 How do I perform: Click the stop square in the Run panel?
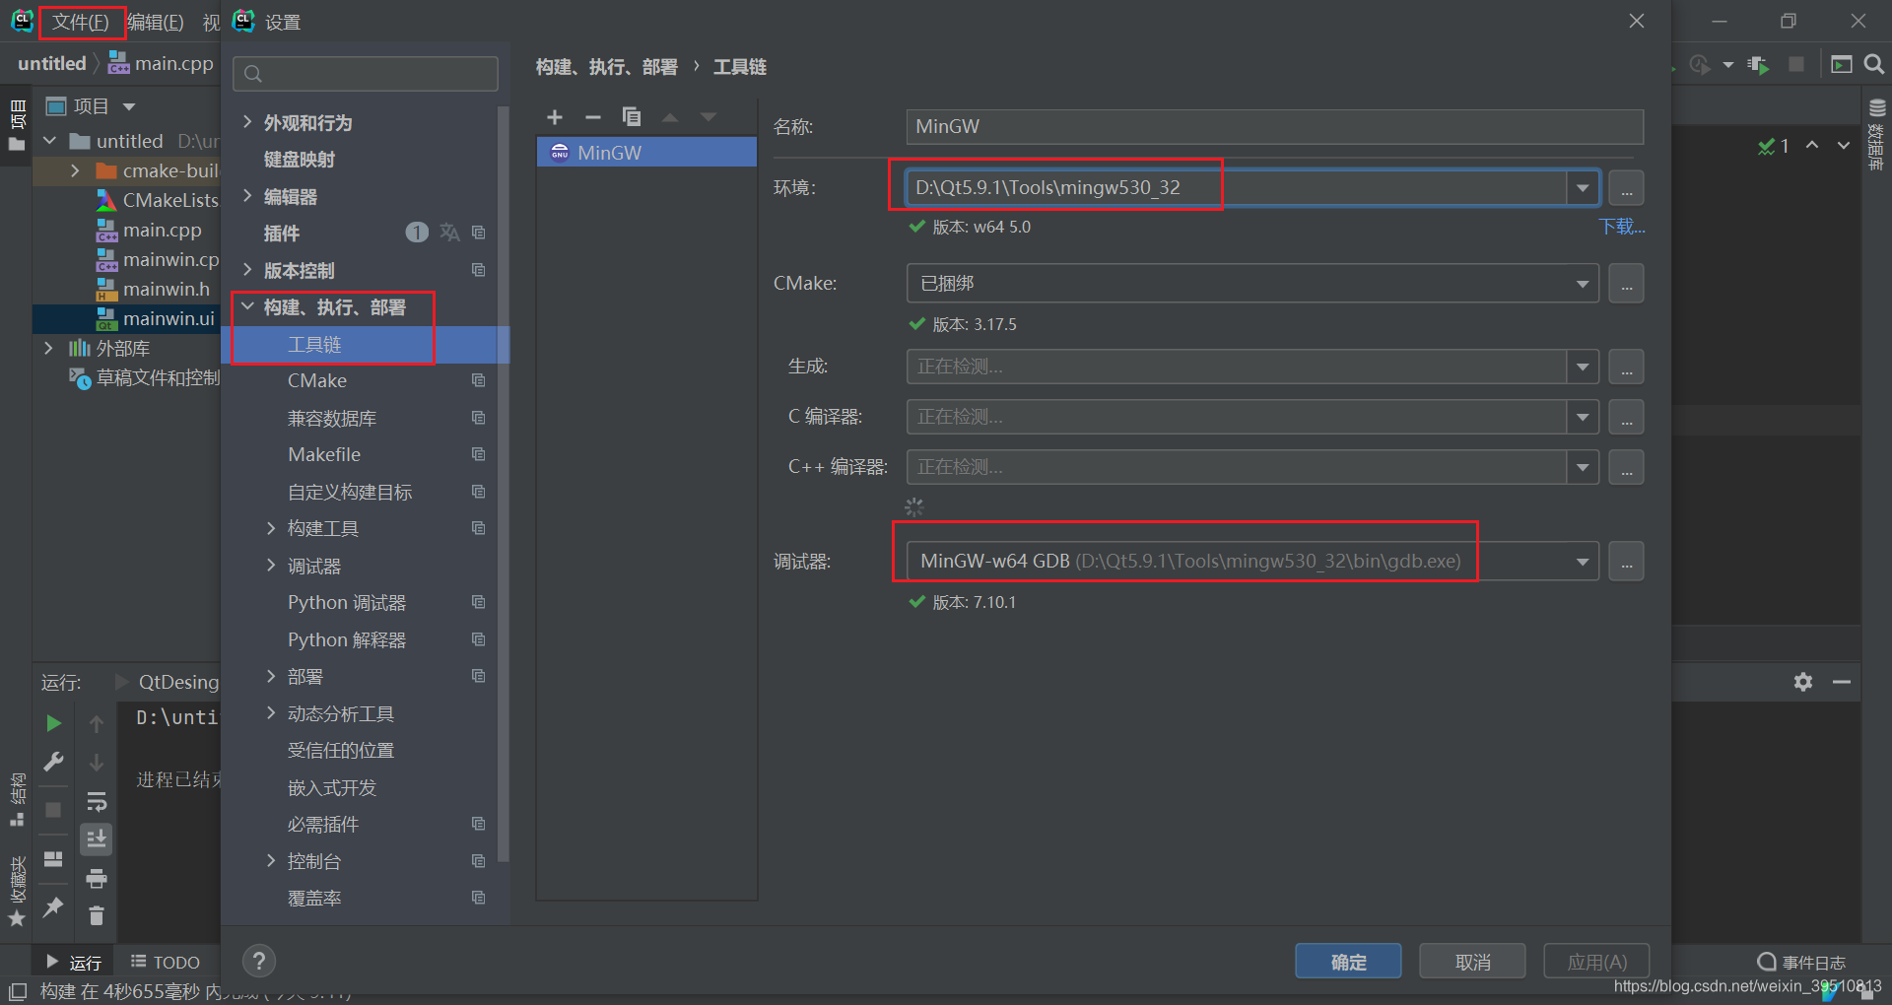pyautogui.click(x=53, y=809)
